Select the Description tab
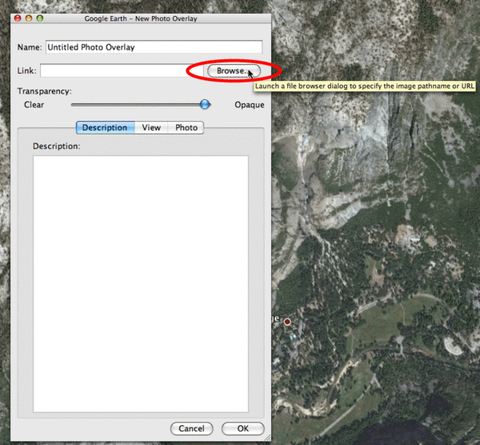This screenshot has height=445, width=480. [106, 127]
